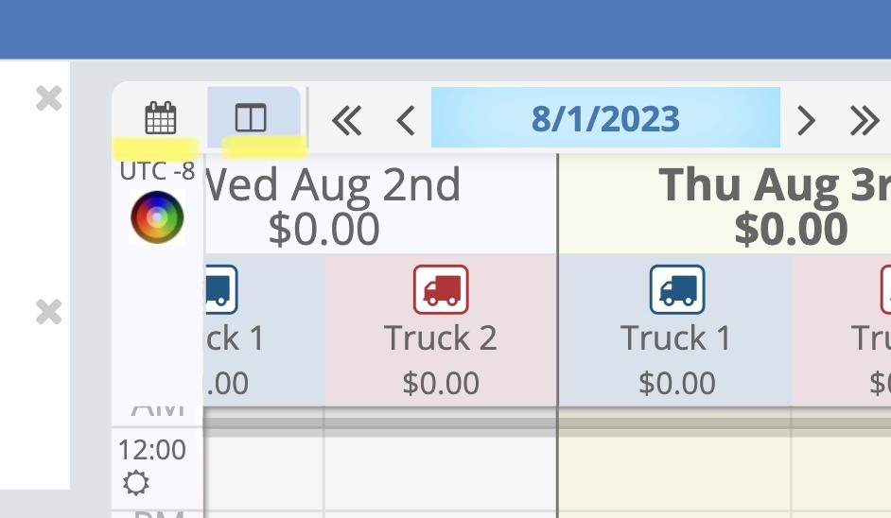Screen dimensions: 891x518
Task: Go to the next day with the single right arrow
Action: click(806, 120)
